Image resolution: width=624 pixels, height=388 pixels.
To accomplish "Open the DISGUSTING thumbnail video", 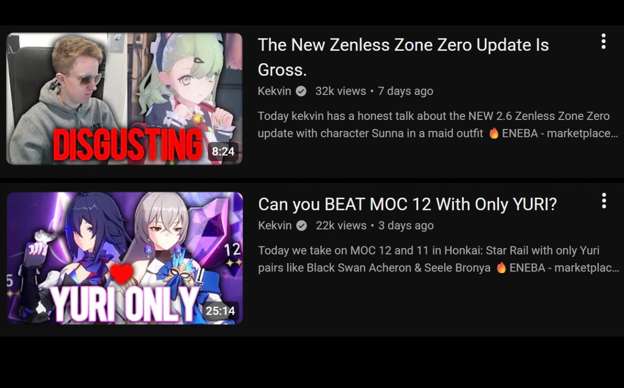I will point(124,98).
